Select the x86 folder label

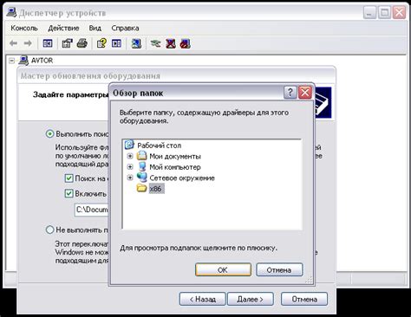point(156,189)
